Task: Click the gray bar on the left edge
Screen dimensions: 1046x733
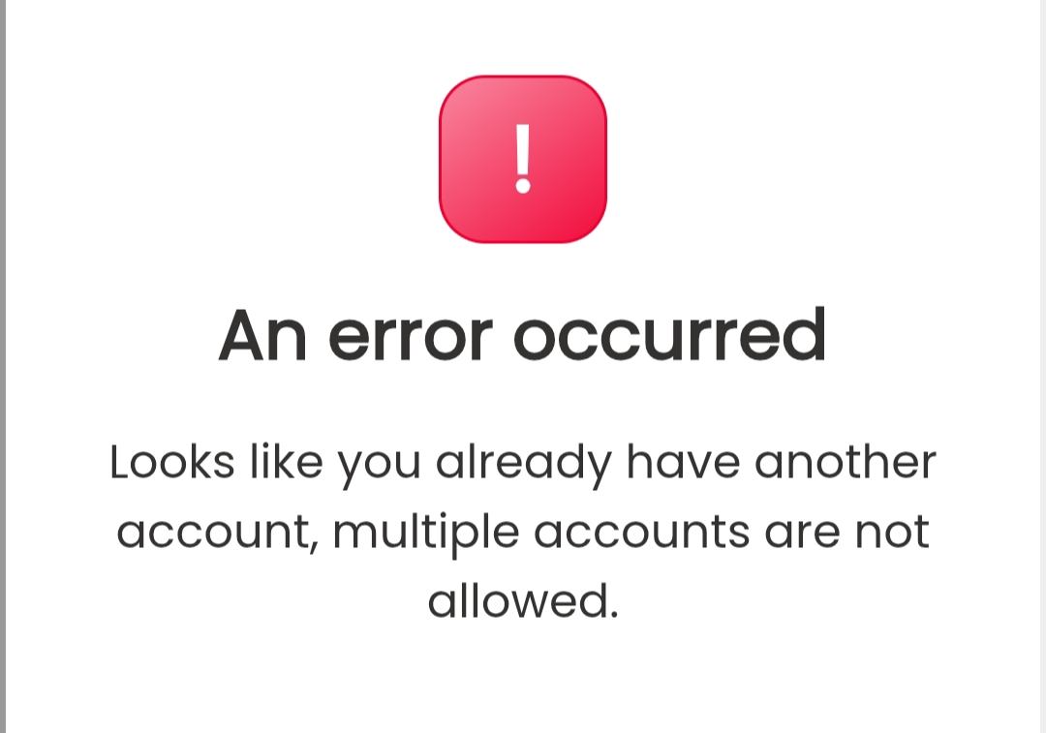Action: 3,366
